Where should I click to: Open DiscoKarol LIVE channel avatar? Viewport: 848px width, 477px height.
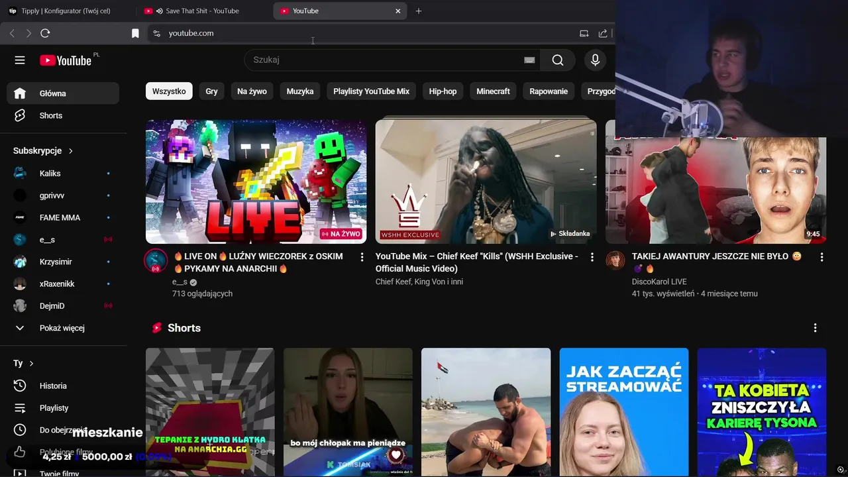coord(615,260)
